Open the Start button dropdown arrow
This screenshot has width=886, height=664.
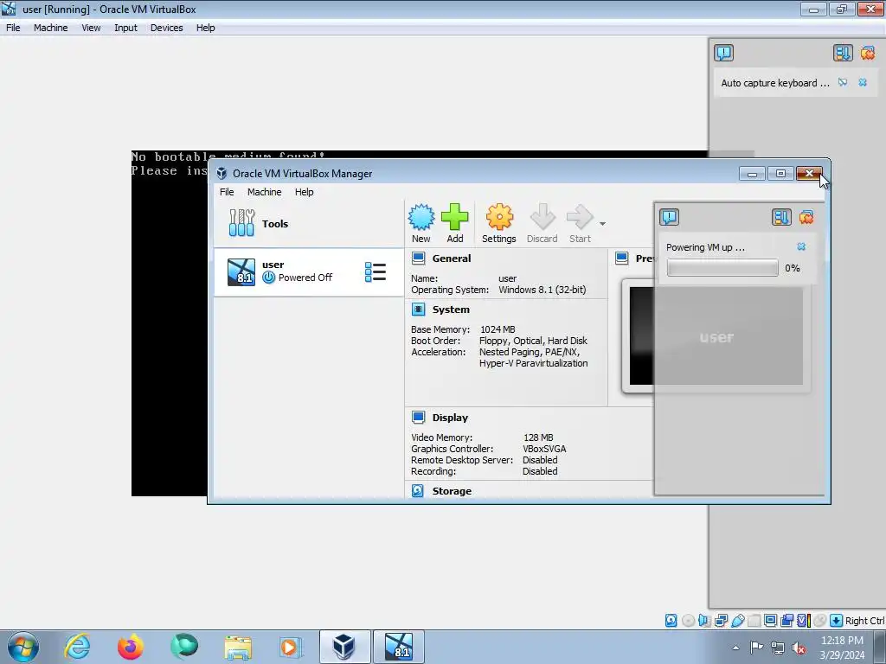(602, 224)
